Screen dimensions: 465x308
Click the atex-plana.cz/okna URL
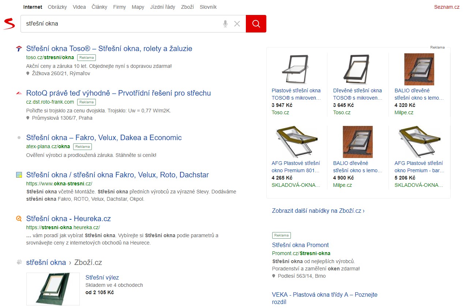tap(48, 146)
